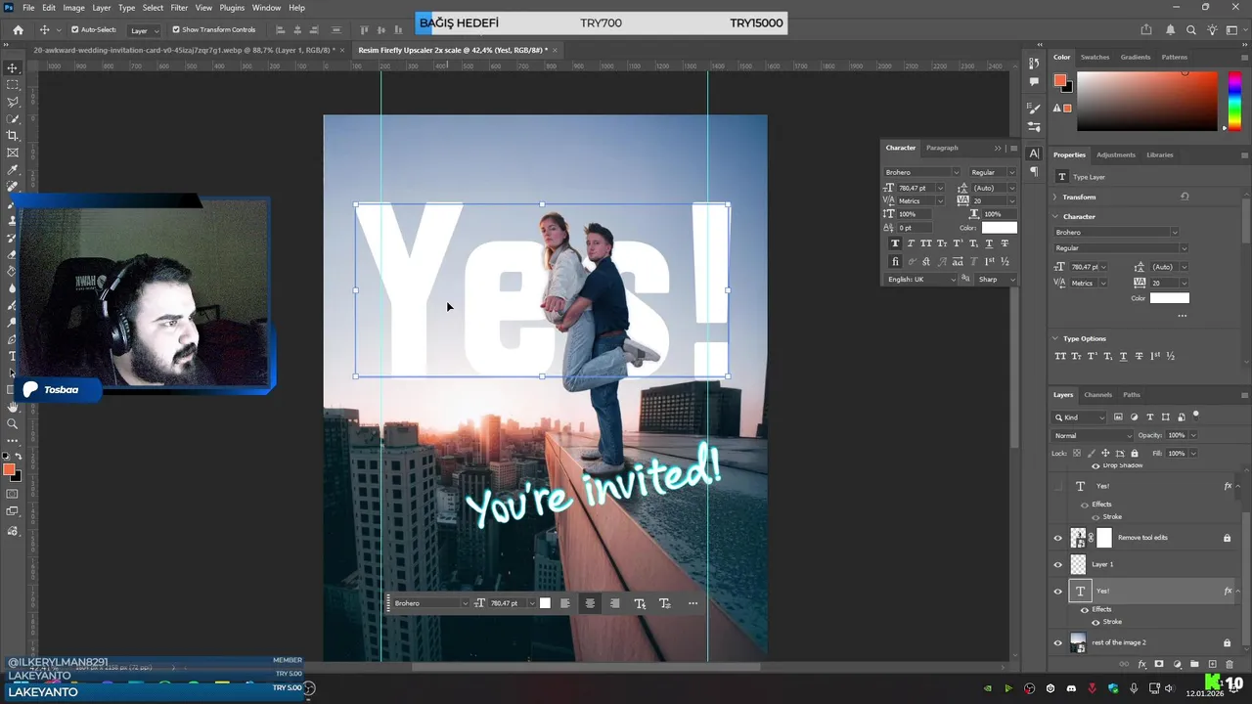Screen dimensions: 1252x704
Task: Show the hidden upper Yes! layer
Action: (1057, 486)
